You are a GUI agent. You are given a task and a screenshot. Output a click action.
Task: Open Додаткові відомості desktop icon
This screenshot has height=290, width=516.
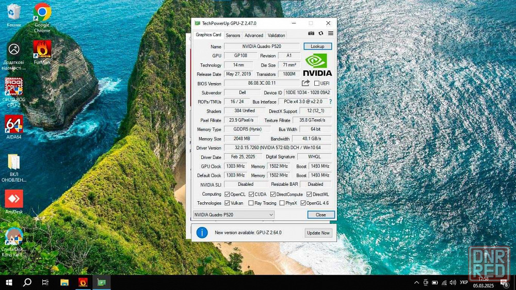[x=14, y=56]
